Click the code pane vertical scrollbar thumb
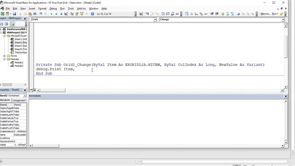The width and height of the screenshot is (295, 166). point(285,47)
